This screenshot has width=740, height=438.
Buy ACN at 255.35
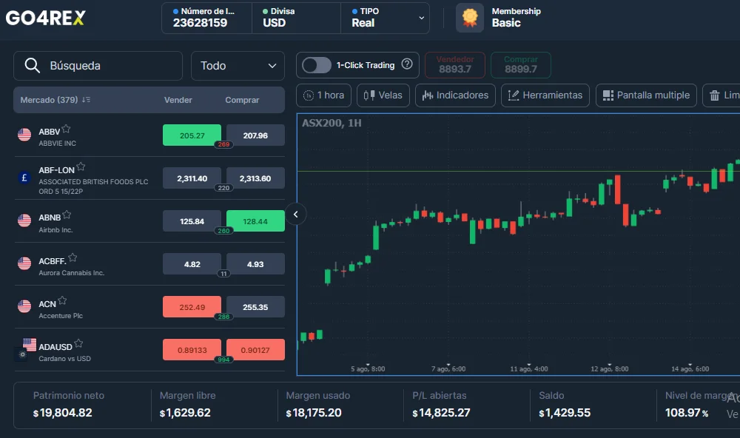coord(255,307)
